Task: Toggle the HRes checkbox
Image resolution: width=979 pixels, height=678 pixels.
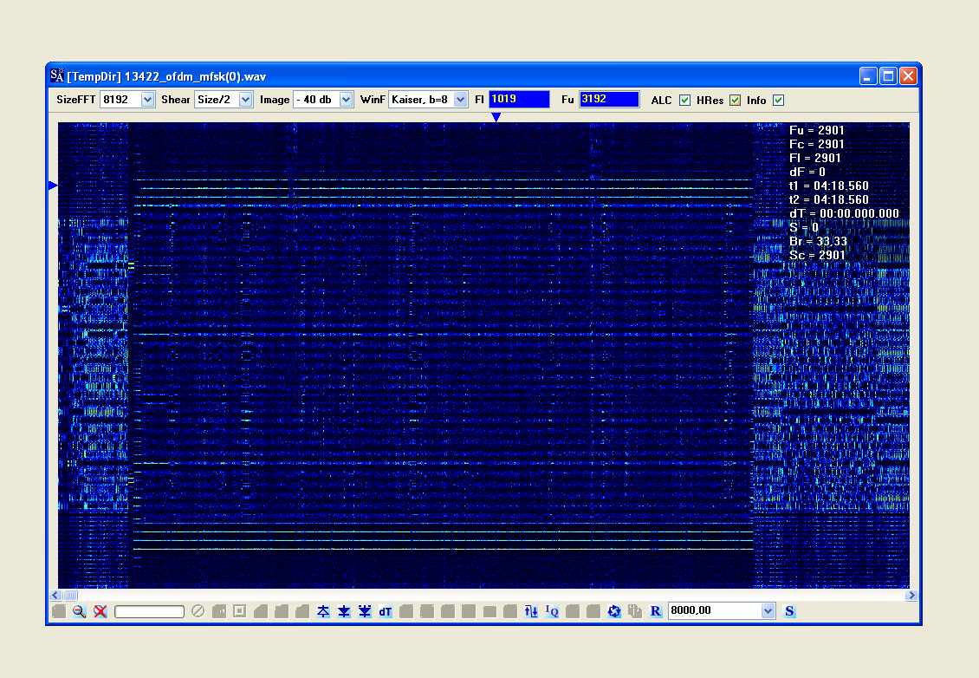Action: 735,100
